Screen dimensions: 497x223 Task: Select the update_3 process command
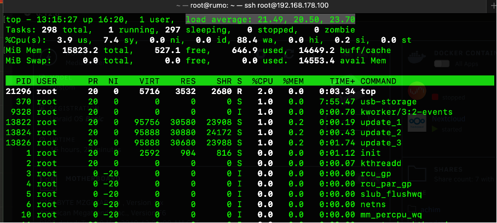coord(381,143)
